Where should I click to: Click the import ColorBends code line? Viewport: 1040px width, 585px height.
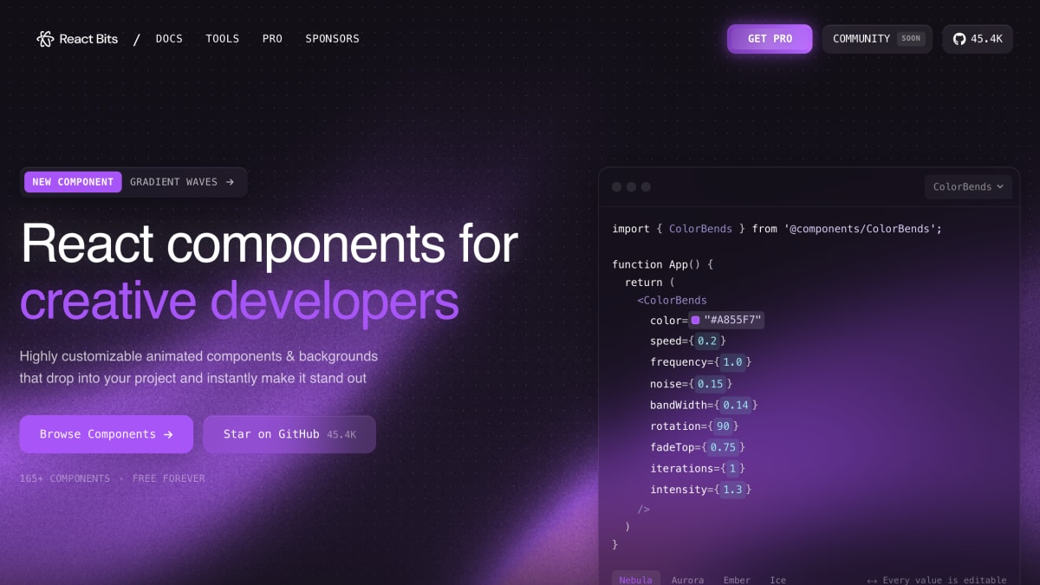(777, 229)
